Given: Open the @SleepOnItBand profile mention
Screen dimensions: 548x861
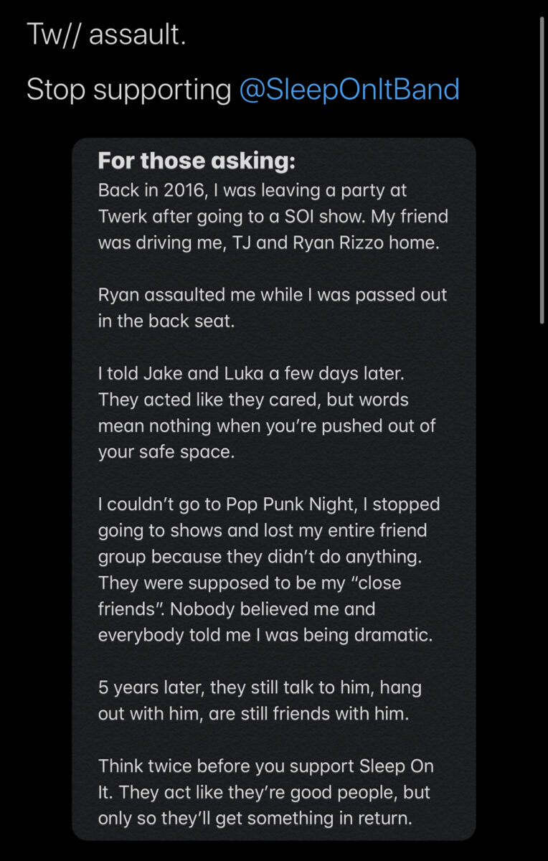Looking at the screenshot, I should click(x=349, y=90).
